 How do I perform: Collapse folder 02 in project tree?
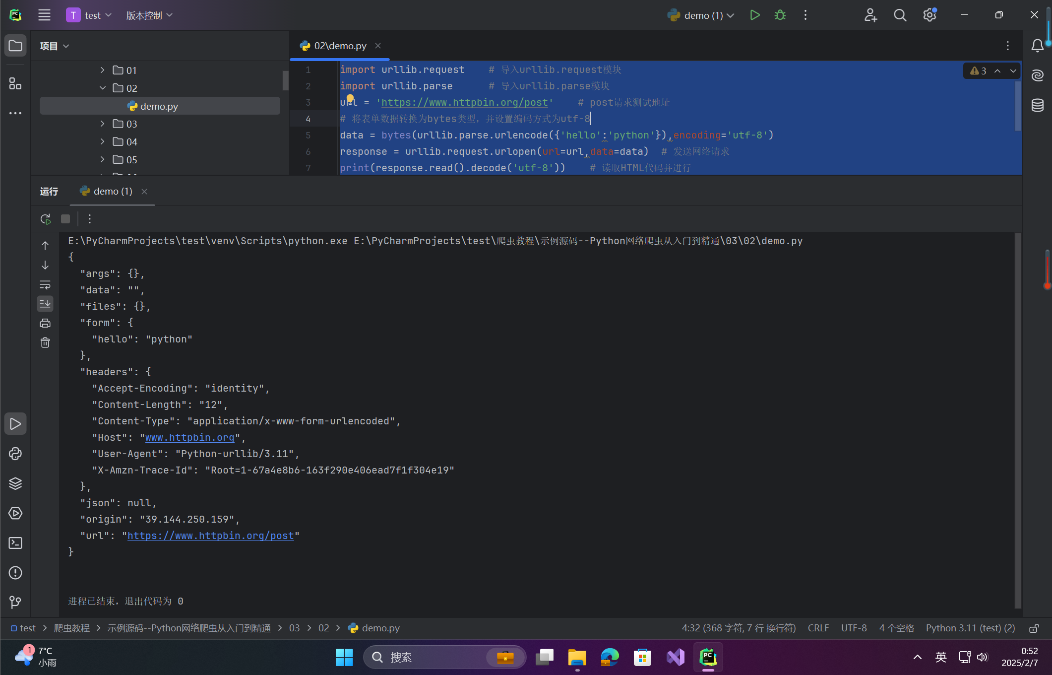[x=102, y=88]
